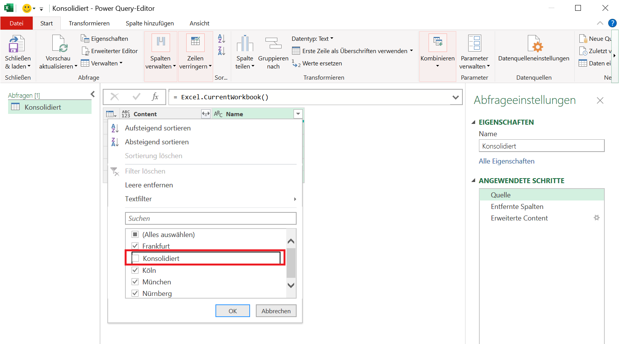Click the Spalten verwalten icon
The width and height of the screenshot is (619, 344).
pos(161,43)
